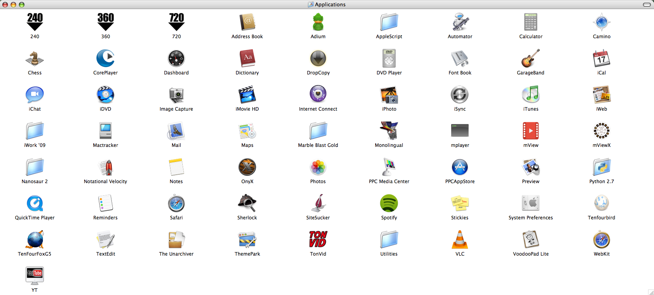
Task: Open the Photos flower icon
Action: (318, 167)
